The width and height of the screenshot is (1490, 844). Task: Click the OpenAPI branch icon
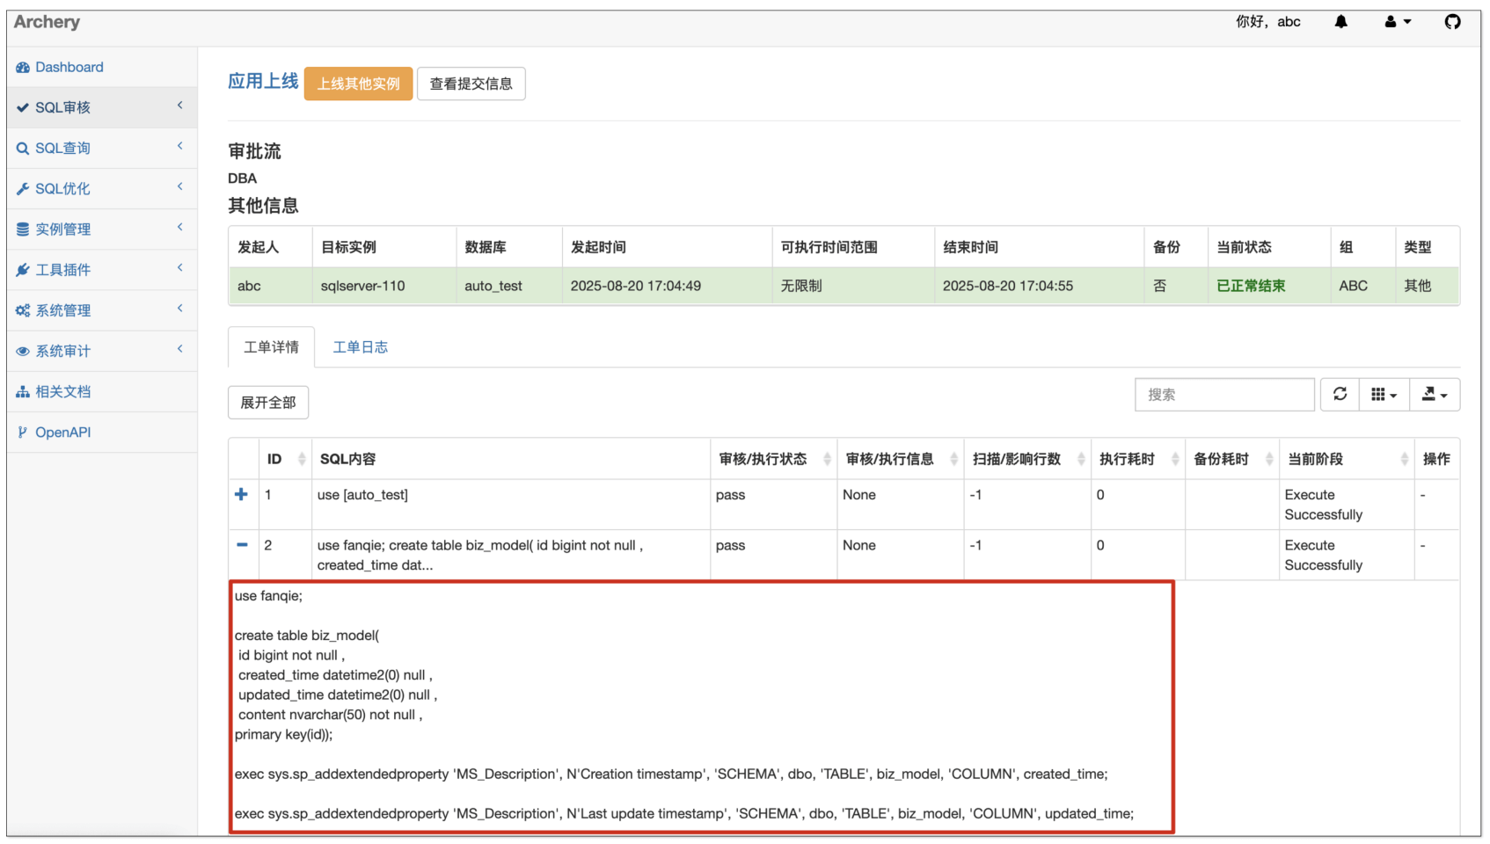23,432
